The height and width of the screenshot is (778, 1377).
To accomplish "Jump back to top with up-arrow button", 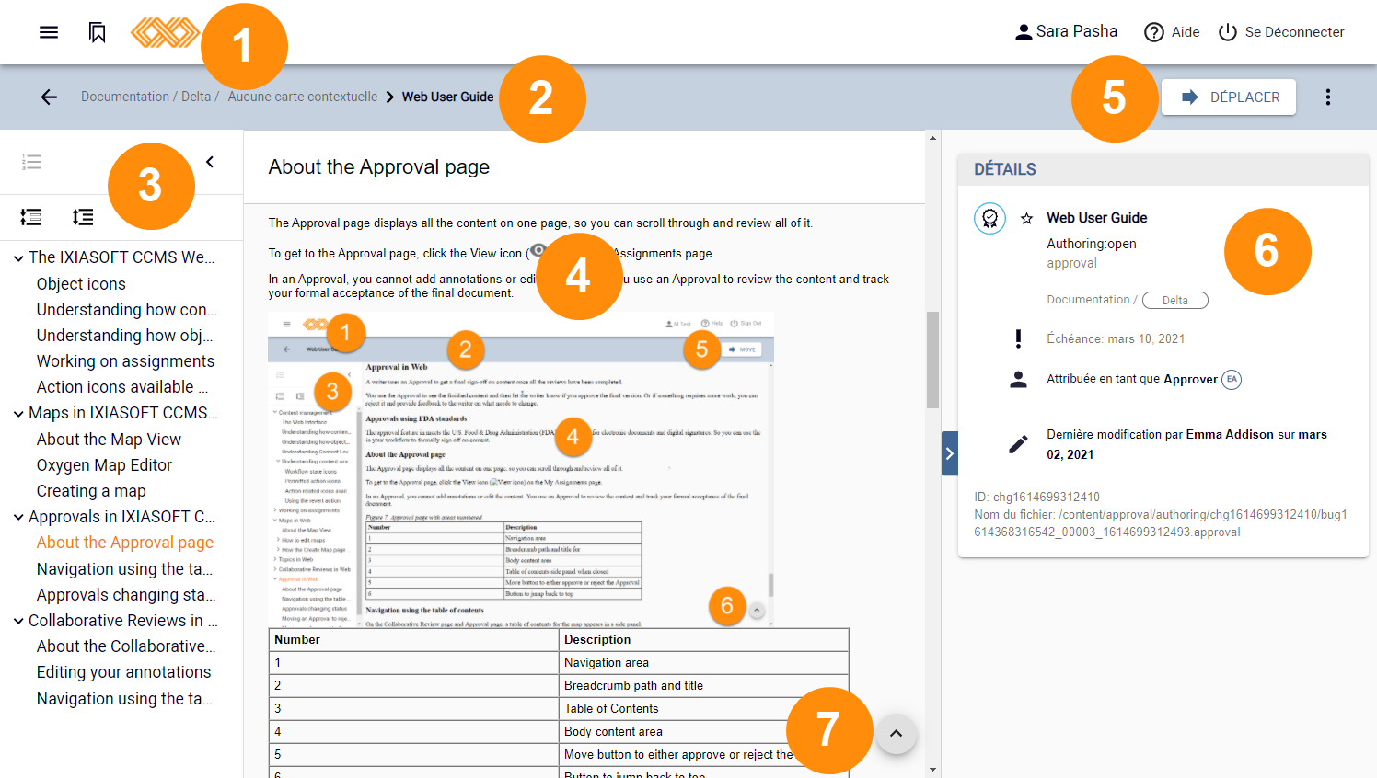I will pyautogui.click(x=896, y=734).
